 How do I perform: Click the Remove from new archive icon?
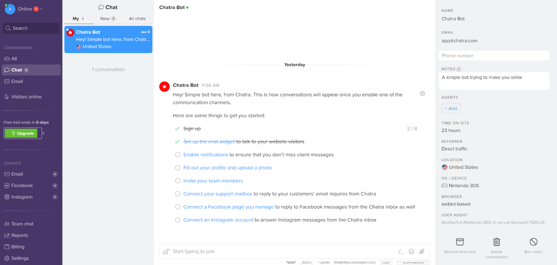click(460, 242)
